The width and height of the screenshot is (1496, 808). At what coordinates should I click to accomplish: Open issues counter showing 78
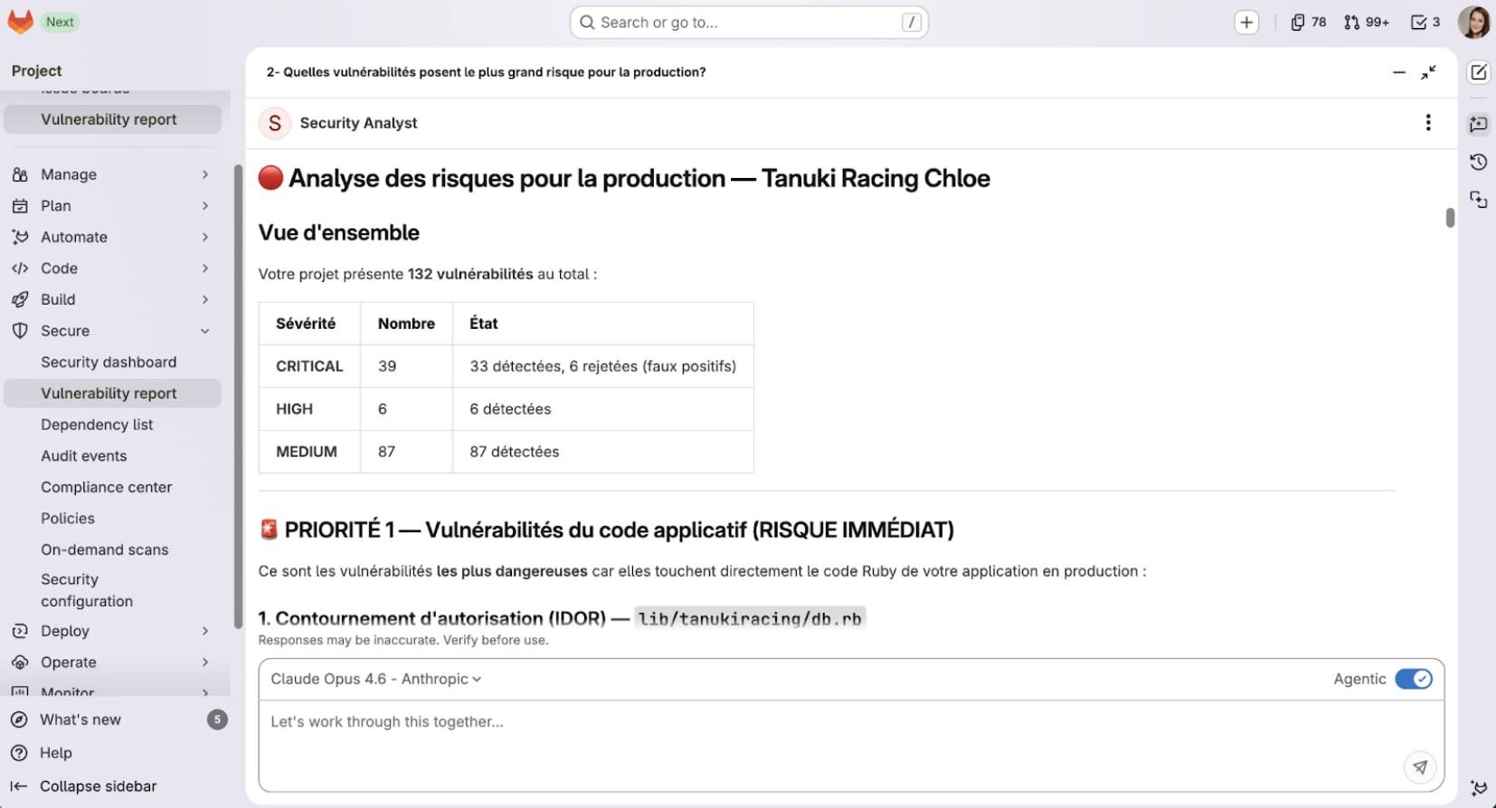(x=1309, y=23)
